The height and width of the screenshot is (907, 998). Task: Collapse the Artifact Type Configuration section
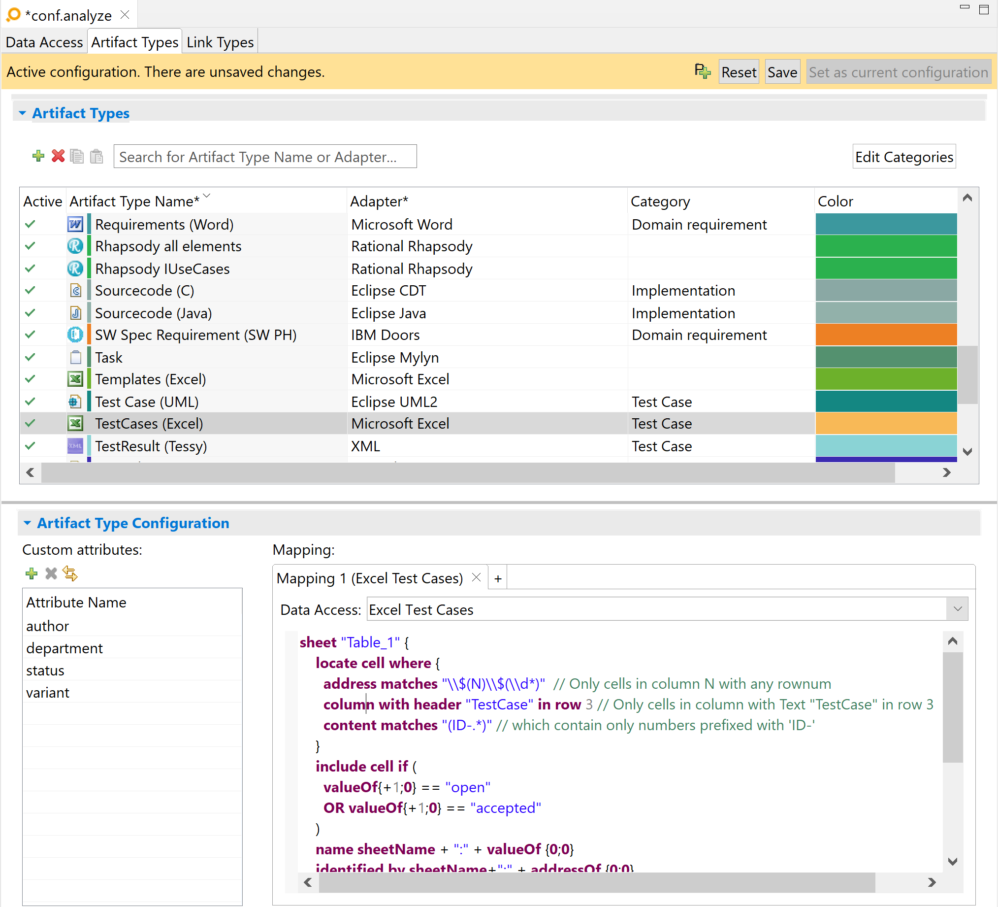[27, 523]
